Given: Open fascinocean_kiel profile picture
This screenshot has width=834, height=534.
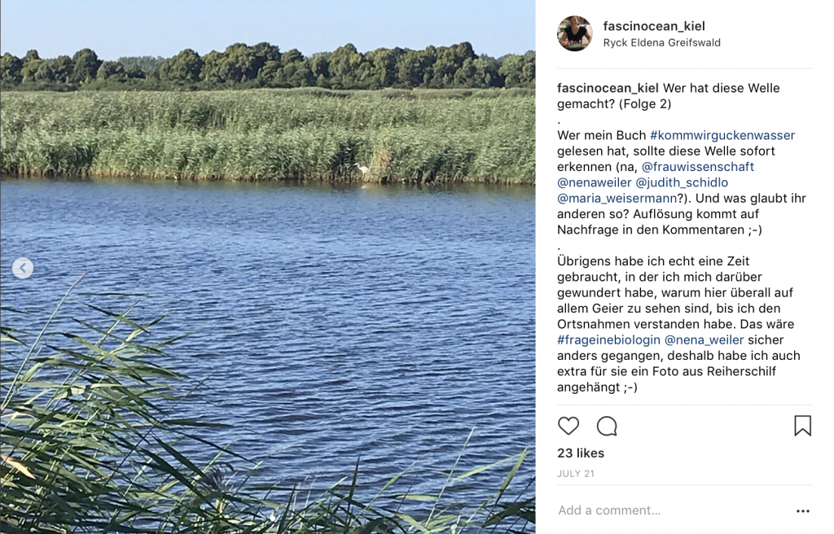Looking at the screenshot, I should (574, 33).
